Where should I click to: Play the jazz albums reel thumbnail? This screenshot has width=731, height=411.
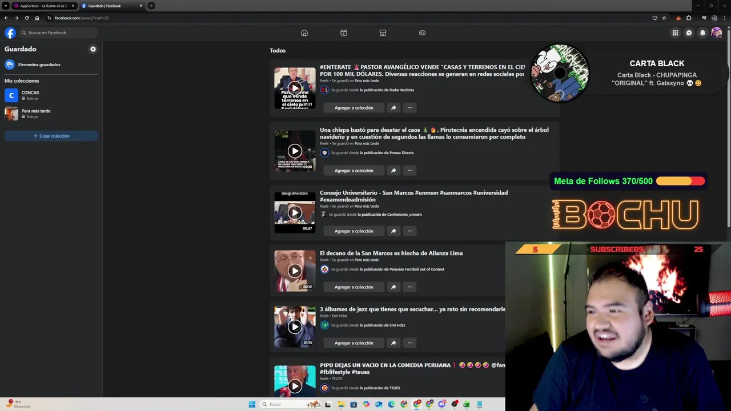click(295, 327)
